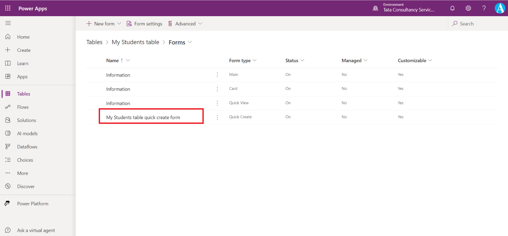
Task: Navigate to Tables breadcrumb link
Action: [94, 42]
